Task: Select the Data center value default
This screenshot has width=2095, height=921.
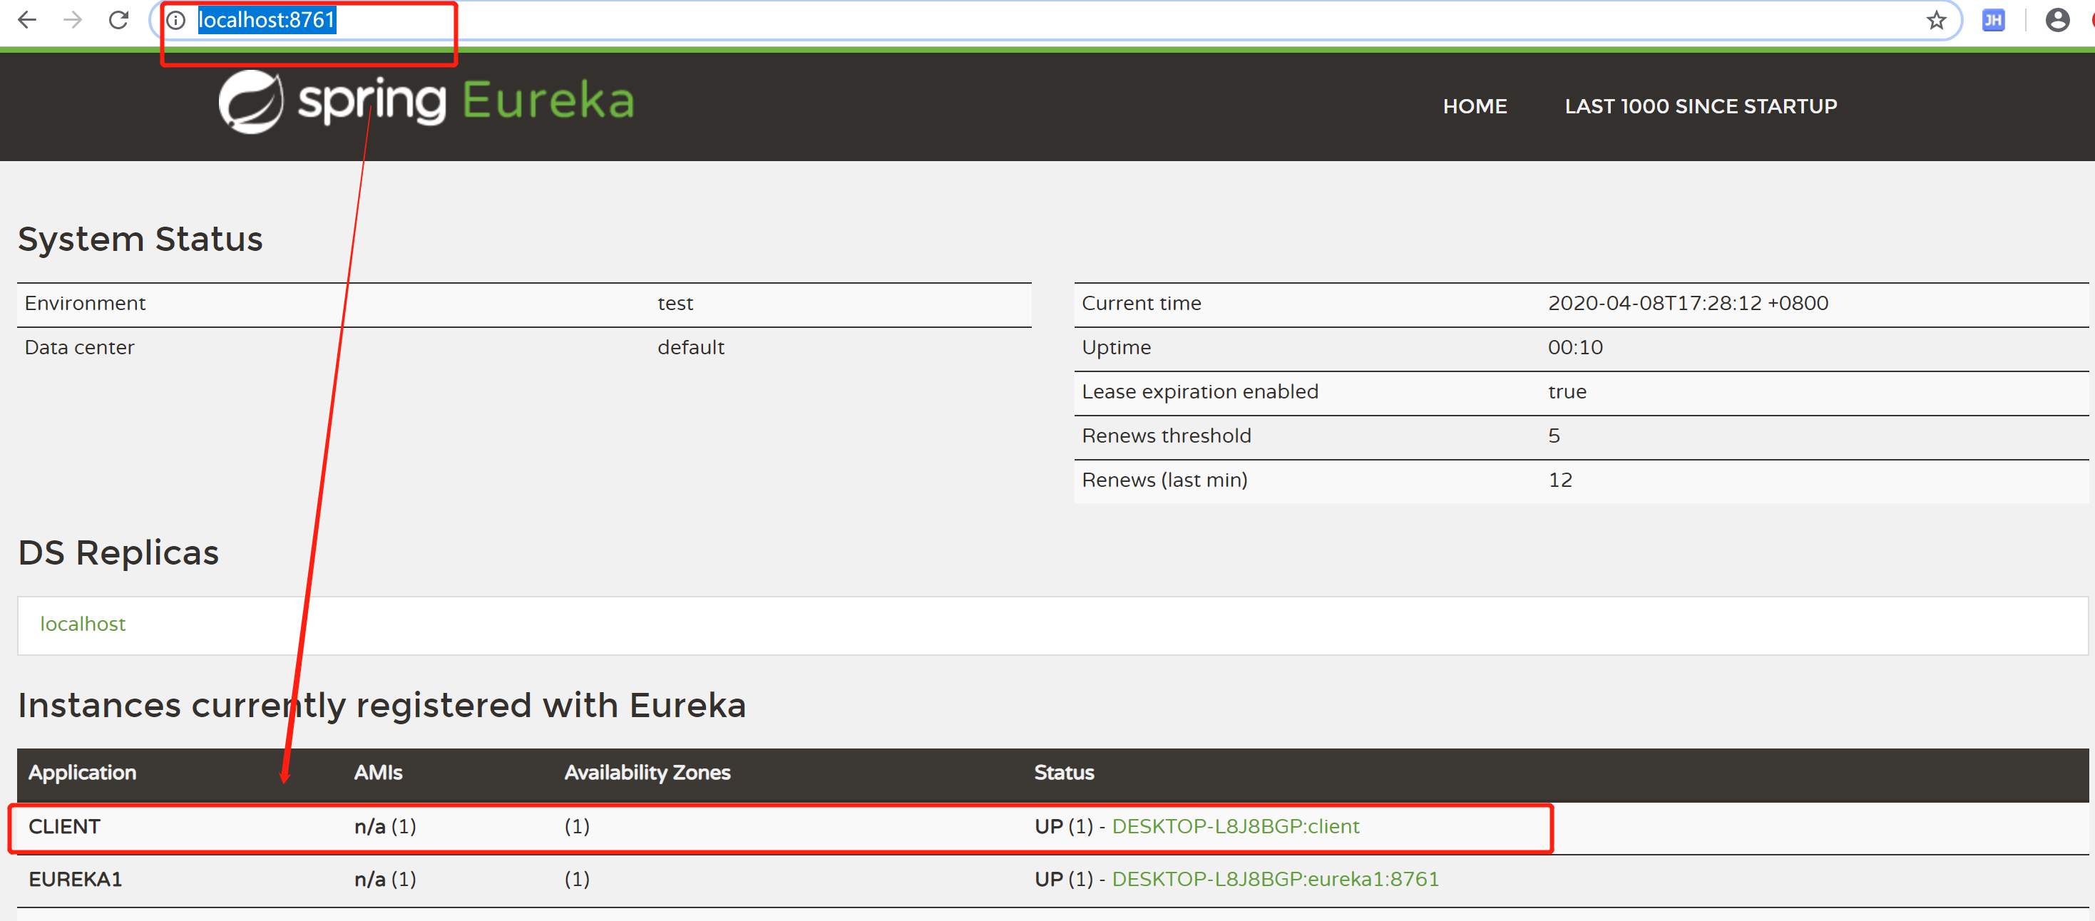Action: click(690, 347)
